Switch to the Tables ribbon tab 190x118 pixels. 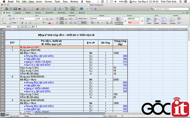click(x=28, y=13)
